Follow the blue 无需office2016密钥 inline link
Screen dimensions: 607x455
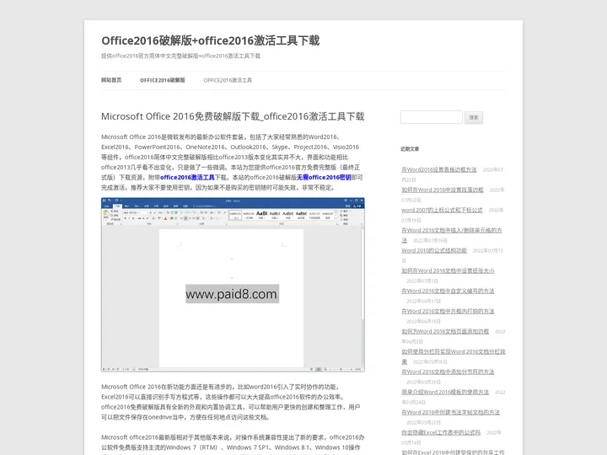pyautogui.click(x=324, y=177)
